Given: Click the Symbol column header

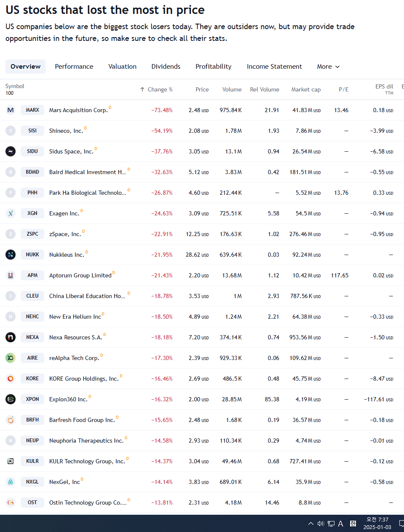Looking at the screenshot, I should tap(15, 86).
